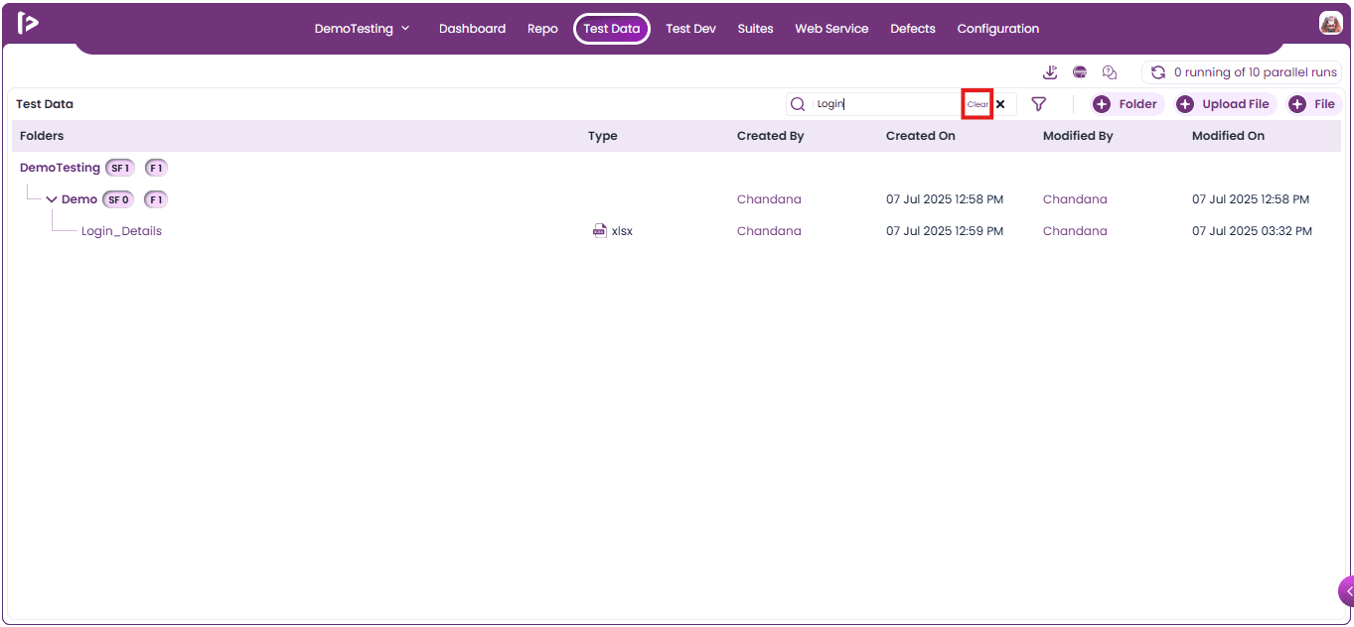Click the round globe icon in top toolbar
1354x627 pixels.
pos(1080,72)
